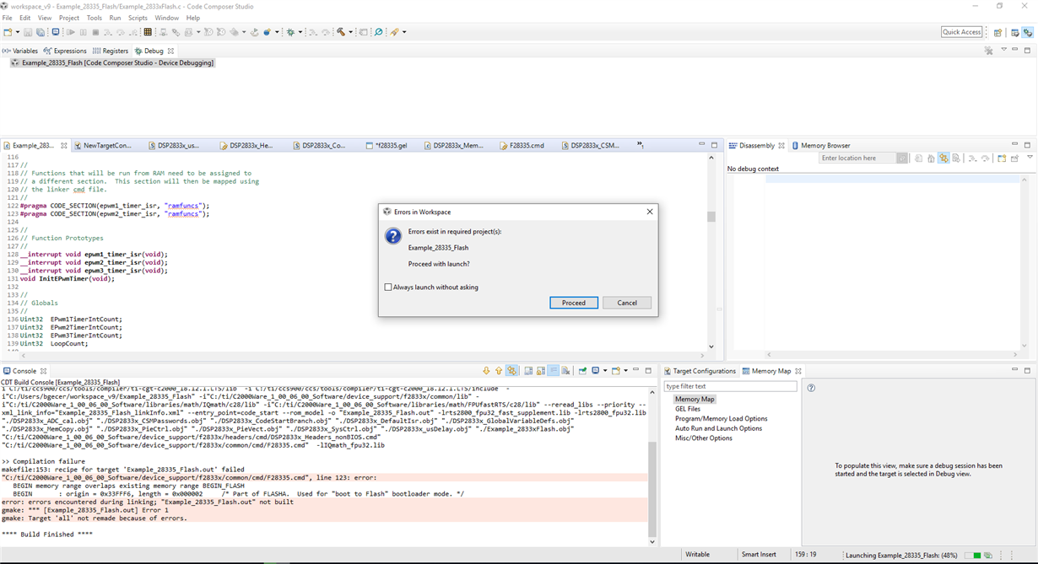Viewport: 1038px width, 564px height.
Task: Open the F28335.cmd editor tab
Action: pyautogui.click(x=522, y=145)
